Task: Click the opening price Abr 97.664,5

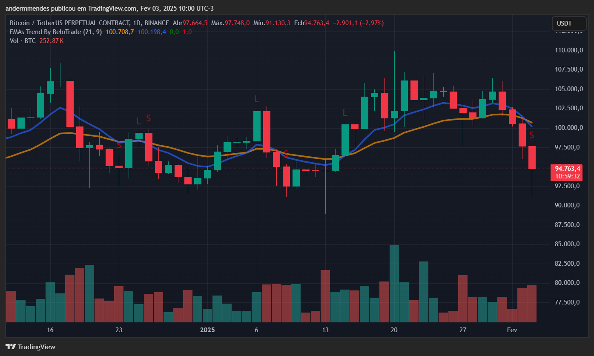Action: click(x=190, y=23)
